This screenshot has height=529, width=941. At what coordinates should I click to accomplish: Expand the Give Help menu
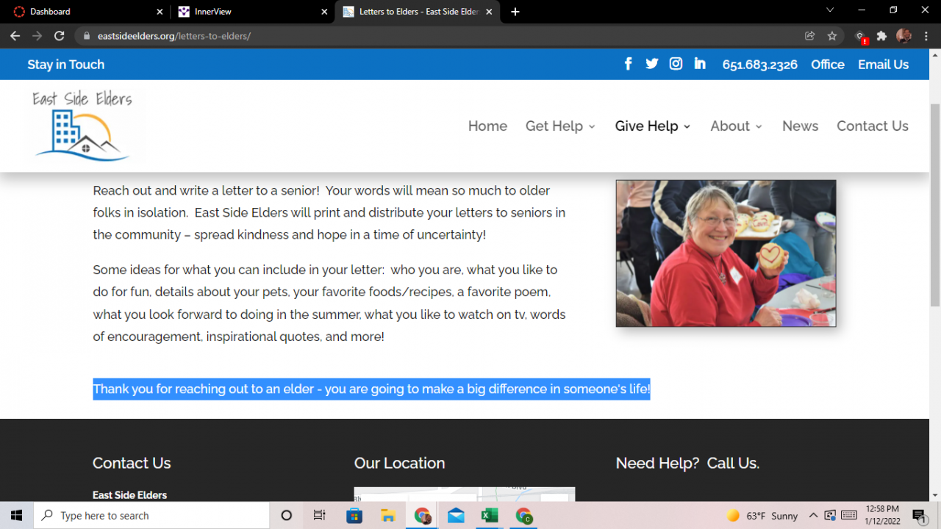(x=653, y=126)
